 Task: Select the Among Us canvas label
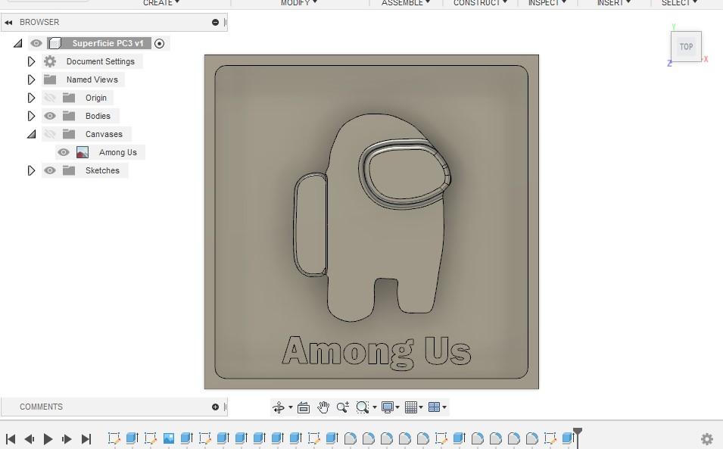(x=118, y=152)
